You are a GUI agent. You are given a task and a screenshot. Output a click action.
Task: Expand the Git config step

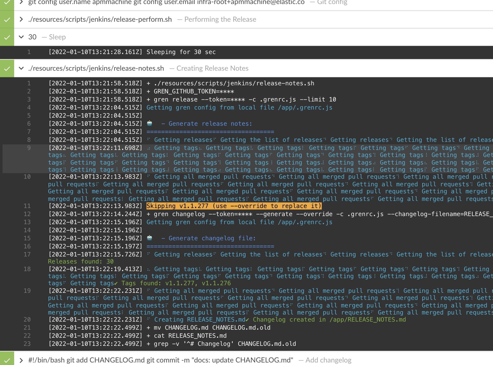coord(21,3)
